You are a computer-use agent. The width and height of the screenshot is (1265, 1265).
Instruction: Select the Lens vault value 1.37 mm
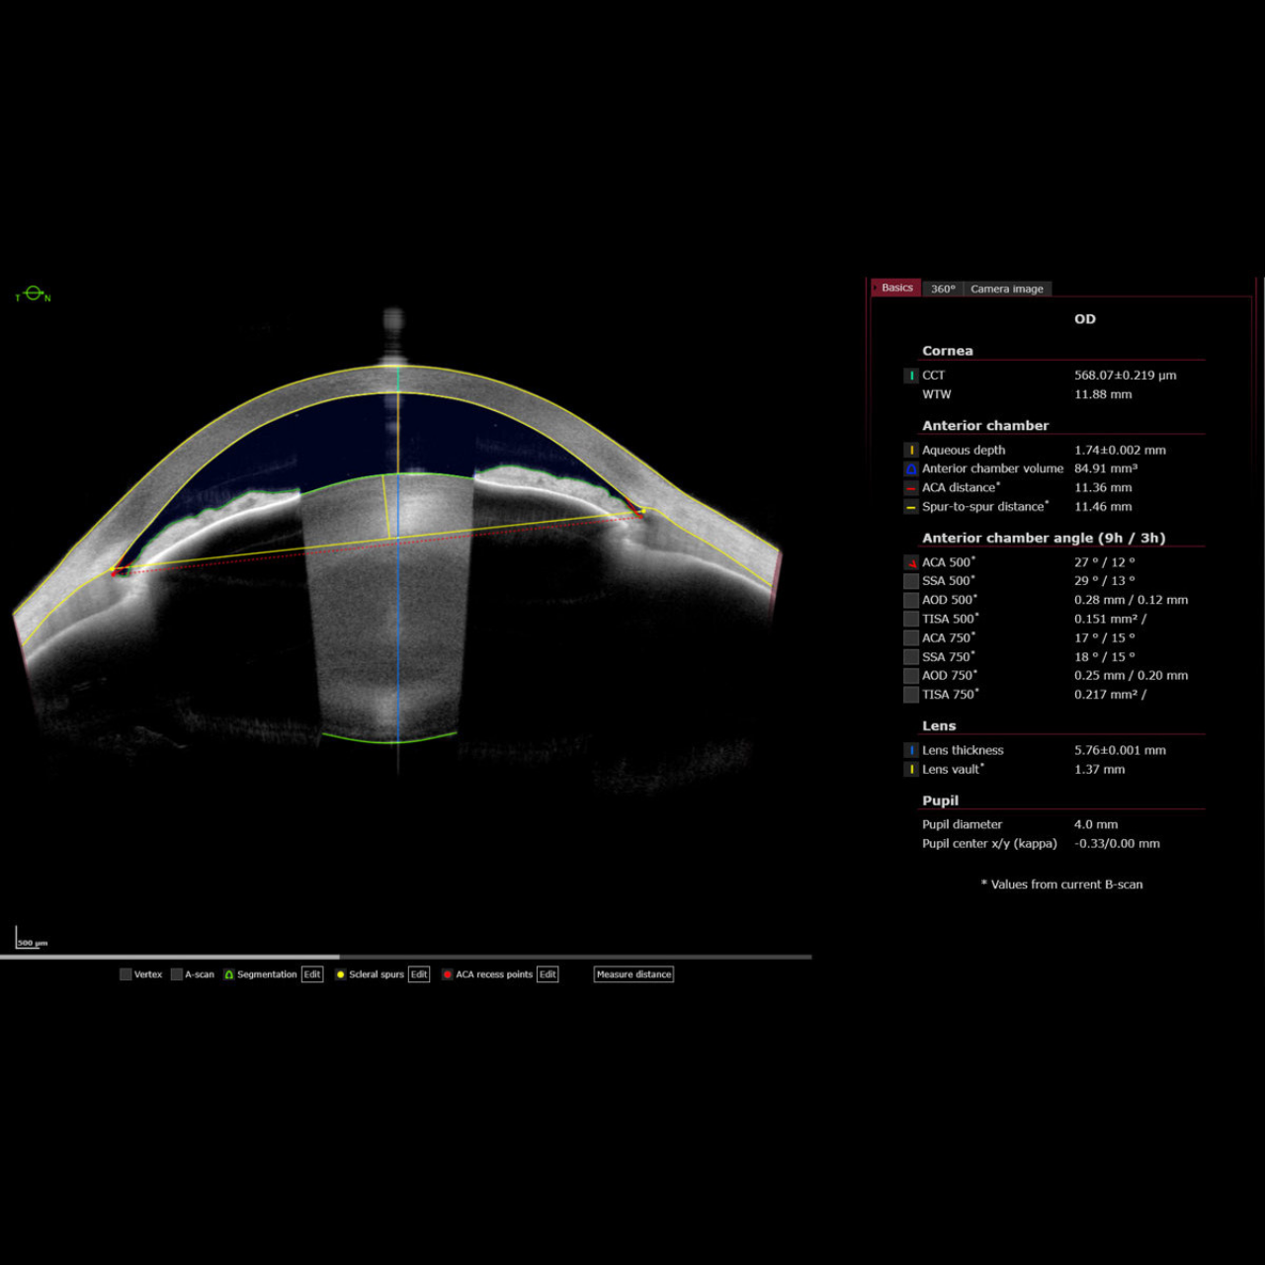click(x=1099, y=769)
